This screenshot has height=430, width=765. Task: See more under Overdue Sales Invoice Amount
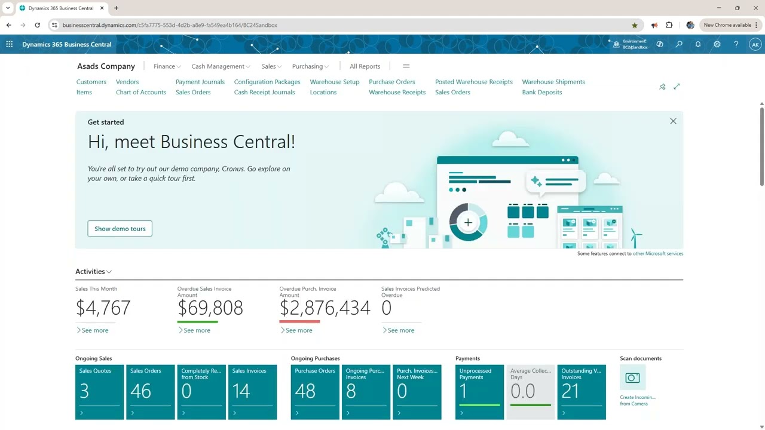[194, 330]
